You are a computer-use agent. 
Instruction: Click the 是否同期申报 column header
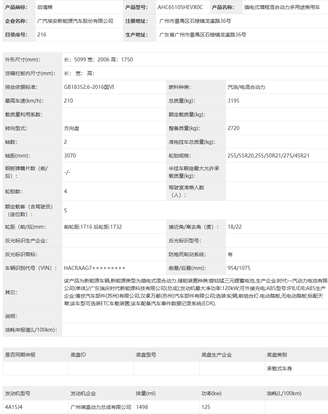click(x=20, y=355)
